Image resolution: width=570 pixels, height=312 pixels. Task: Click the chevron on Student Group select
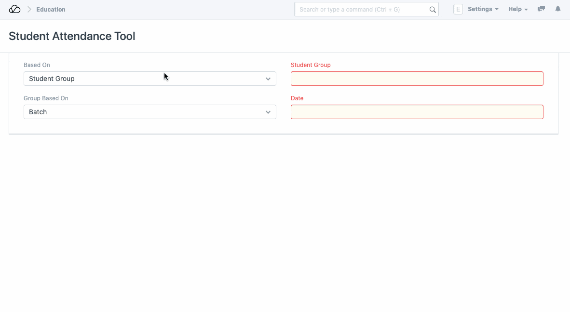point(268,79)
